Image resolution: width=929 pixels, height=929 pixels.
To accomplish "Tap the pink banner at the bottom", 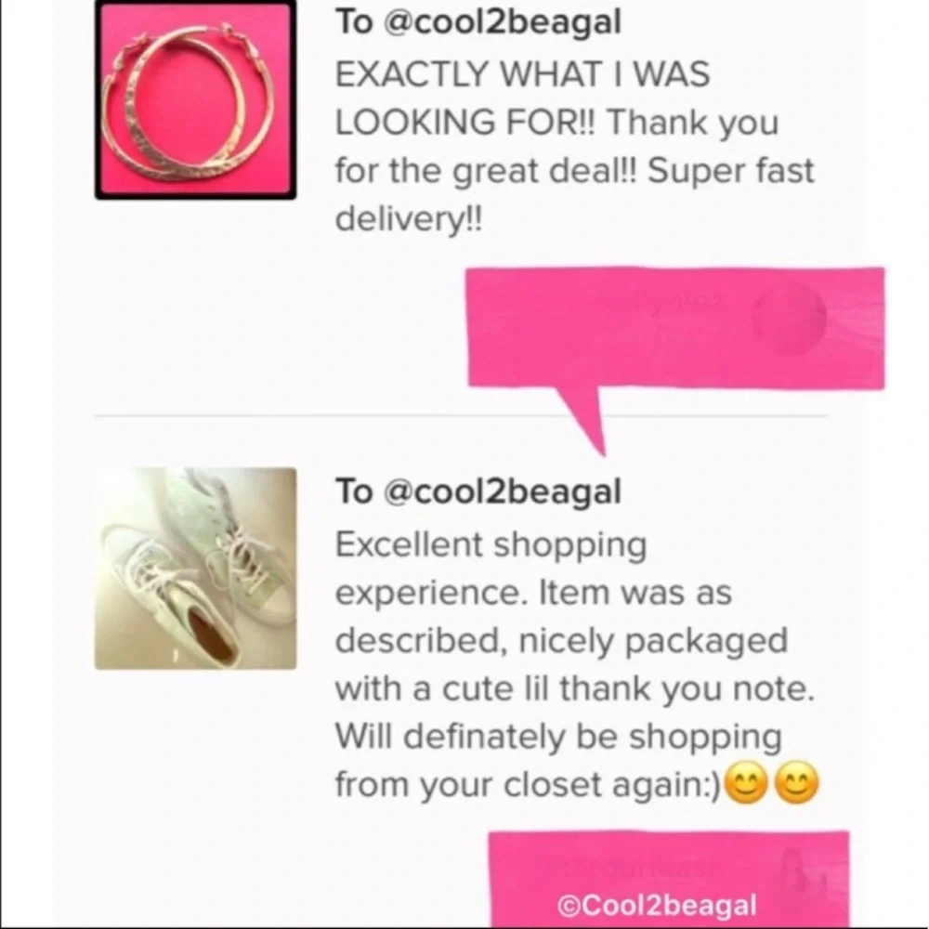I will tap(669, 879).
